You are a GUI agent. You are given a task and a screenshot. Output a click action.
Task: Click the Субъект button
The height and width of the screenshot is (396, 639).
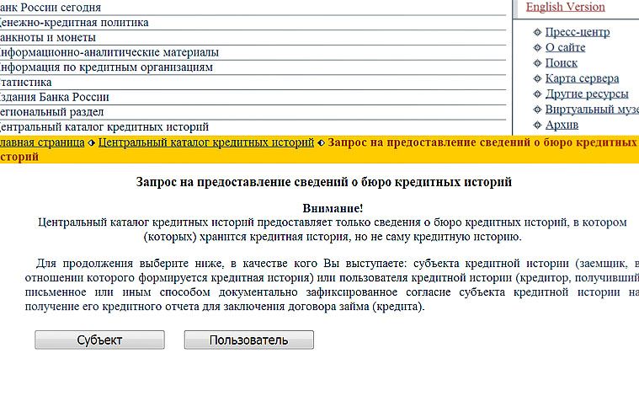point(99,340)
